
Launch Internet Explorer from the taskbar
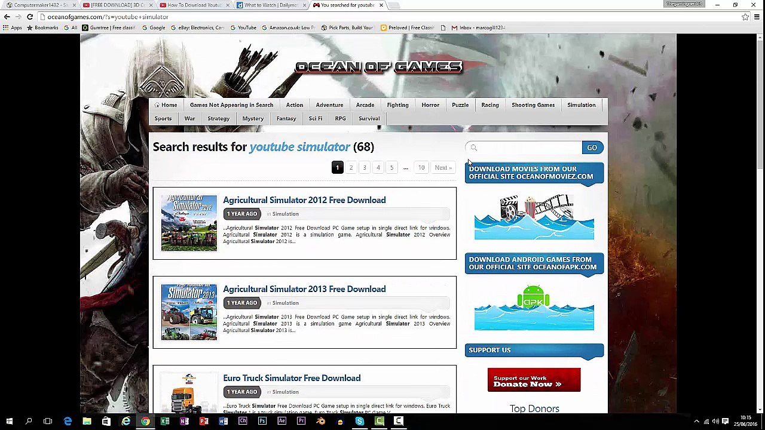(126, 422)
